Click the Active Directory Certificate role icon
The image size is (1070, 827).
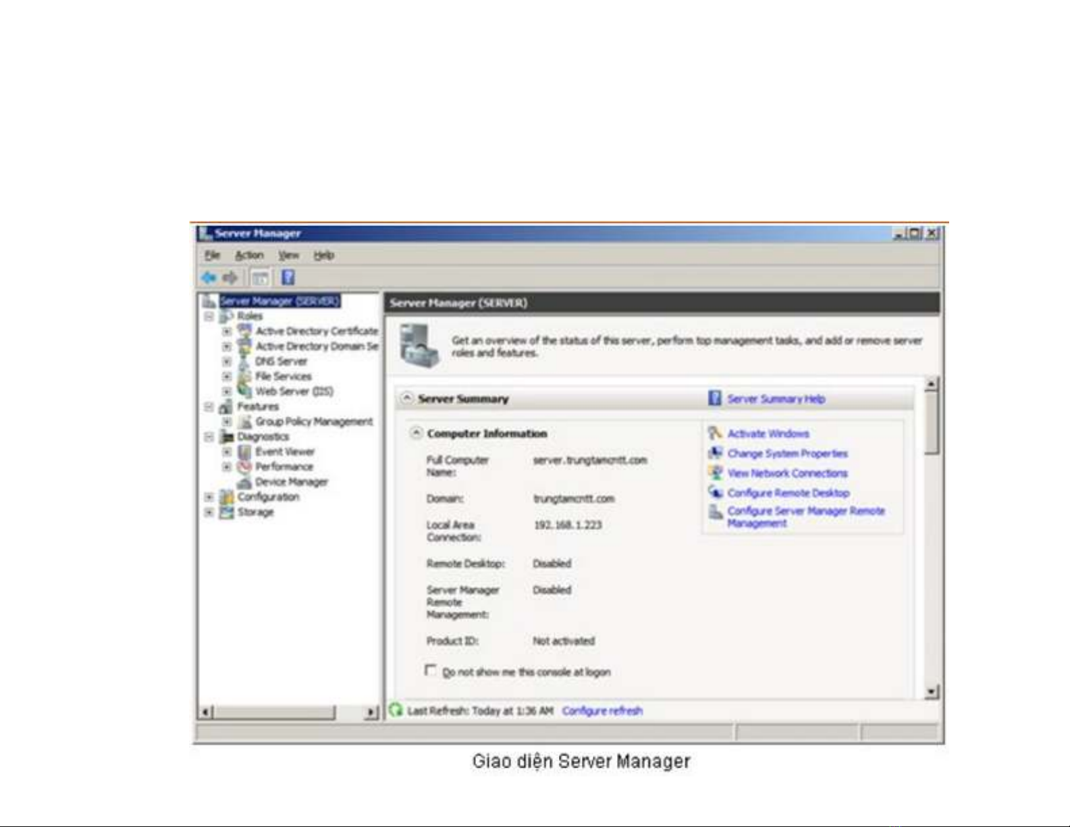pyautogui.click(x=244, y=331)
